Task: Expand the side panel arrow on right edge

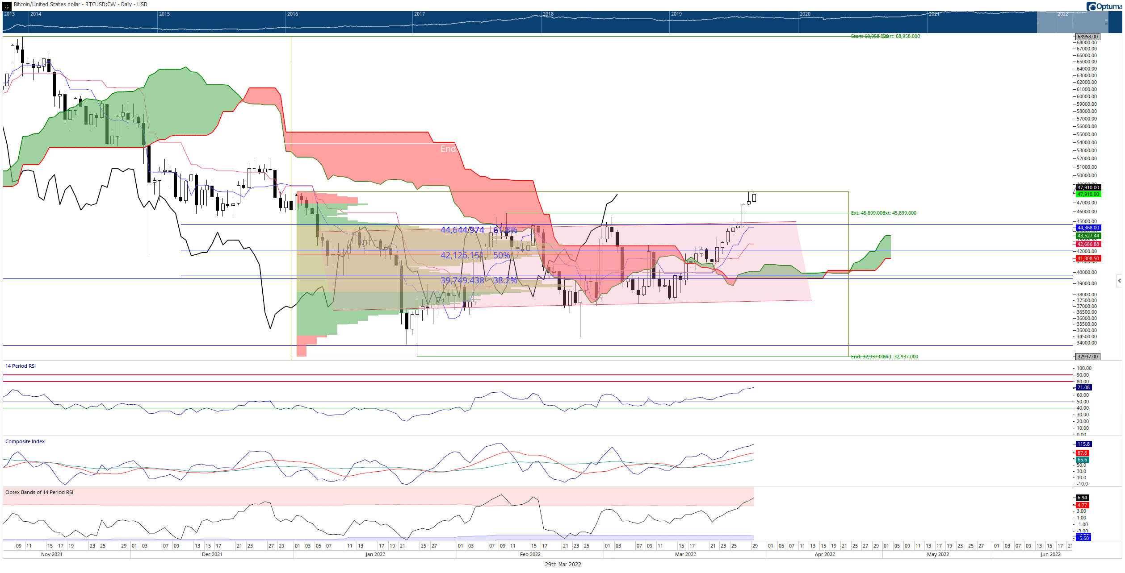Action: (1119, 281)
